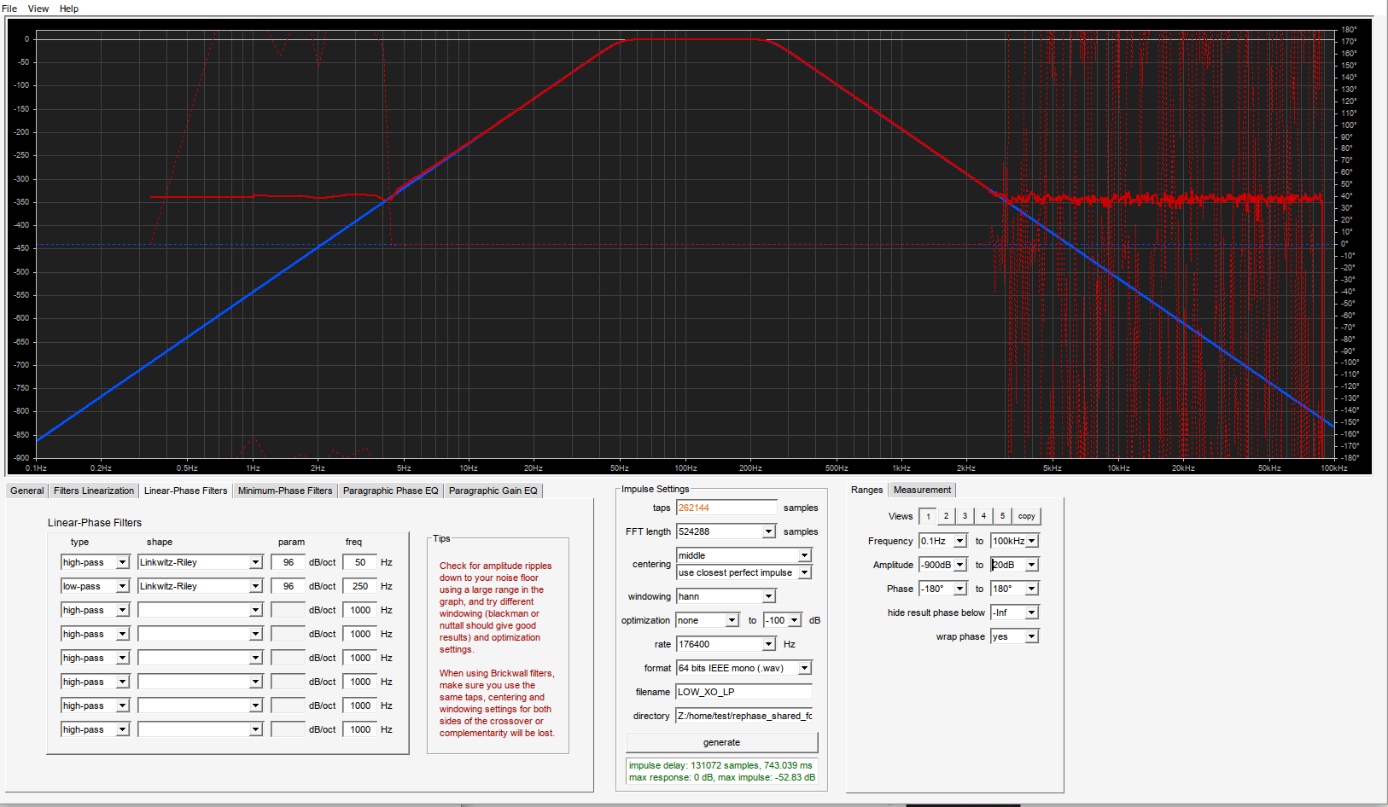This screenshot has height=807, width=1388.
Task: Select view 2 button
Action: click(x=946, y=516)
